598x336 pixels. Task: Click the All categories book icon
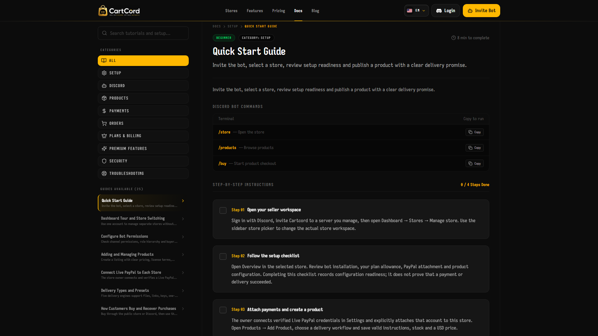point(104,61)
